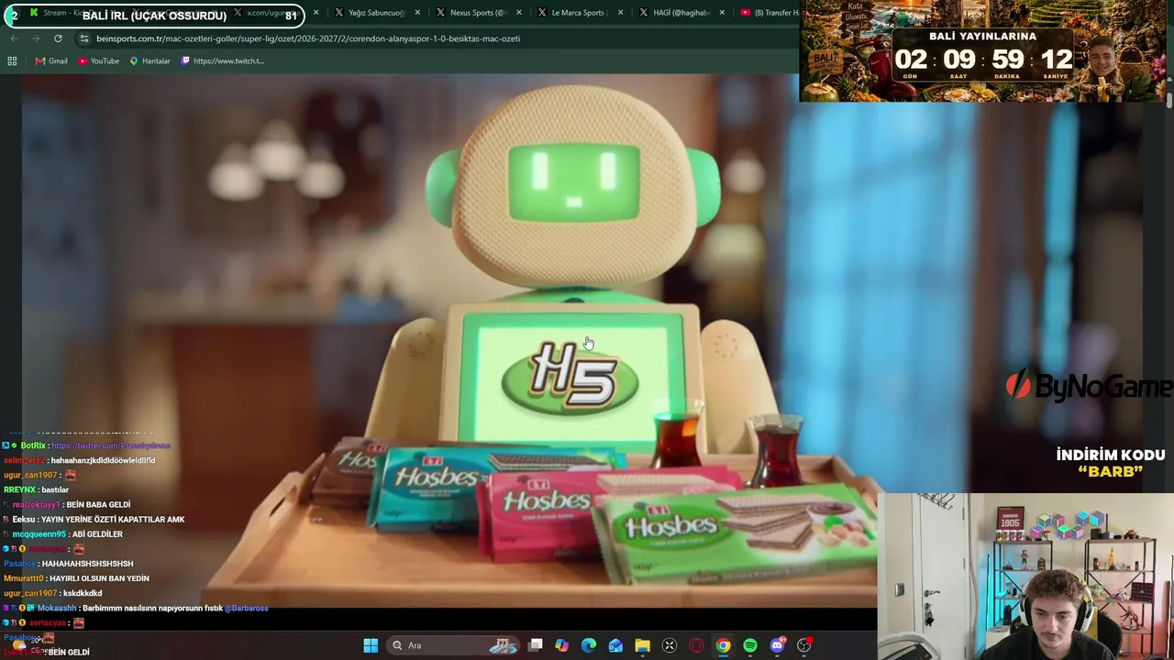Open Task View on the taskbar
This screenshot has height=660, width=1174.
point(536,645)
